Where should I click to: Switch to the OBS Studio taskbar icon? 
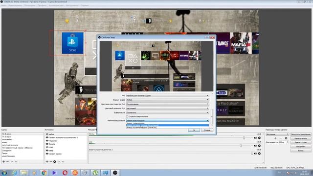point(115,173)
